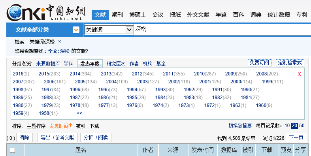Close the year group panel with red X
The width and height of the screenshot is (311, 156).
click(x=299, y=74)
